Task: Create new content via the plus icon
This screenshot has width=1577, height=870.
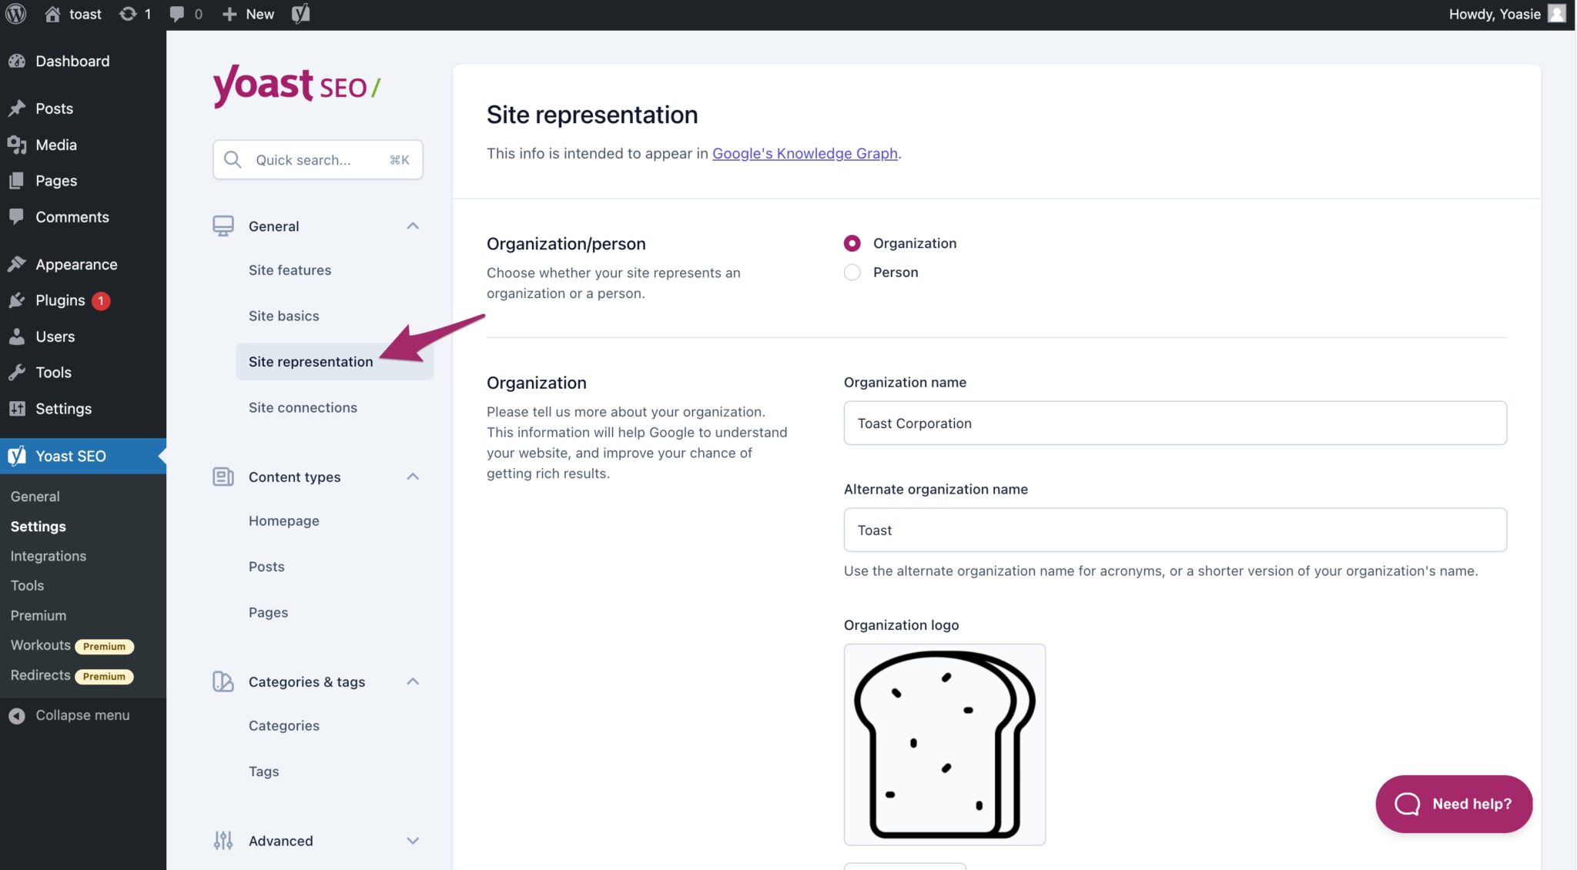Action: [x=227, y=13]
